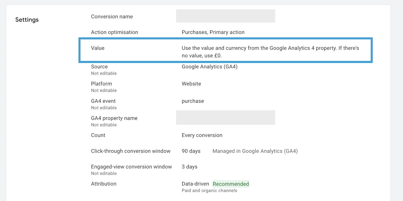Click the 'Managed in Google Analytics (GA4)' note
The height and width of the screenshot is (201, 403).
pyautogui.click(x=255, y=151)
